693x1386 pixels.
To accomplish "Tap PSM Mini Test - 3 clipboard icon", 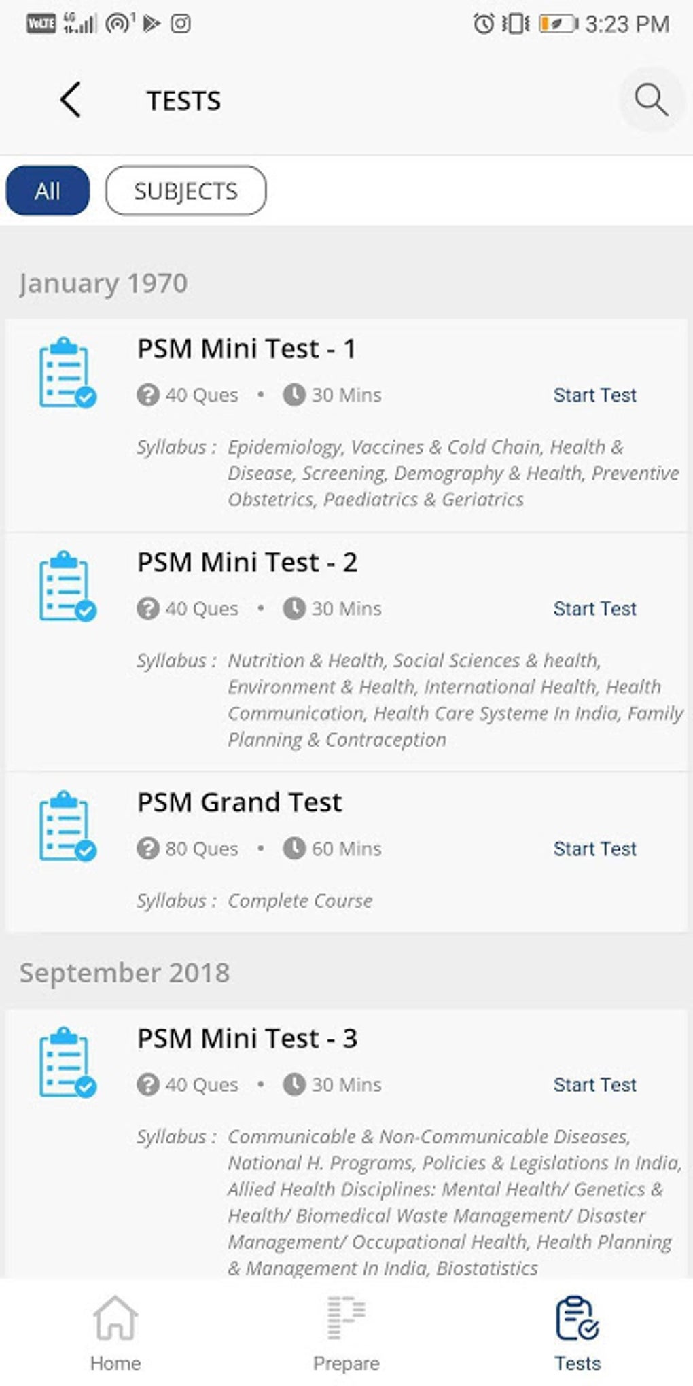I will pyautogui.click(x=67, y=1062).
